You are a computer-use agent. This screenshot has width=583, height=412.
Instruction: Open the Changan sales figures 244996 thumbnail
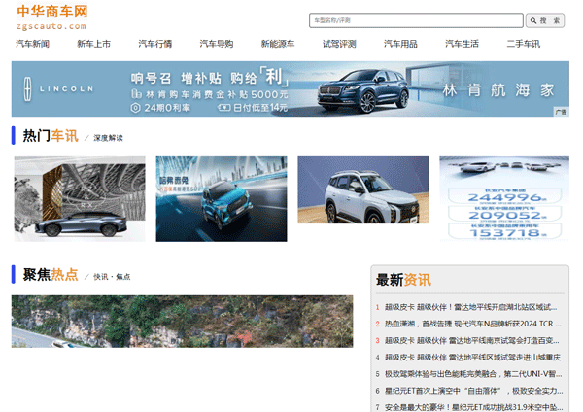click(x=504, y=199)
